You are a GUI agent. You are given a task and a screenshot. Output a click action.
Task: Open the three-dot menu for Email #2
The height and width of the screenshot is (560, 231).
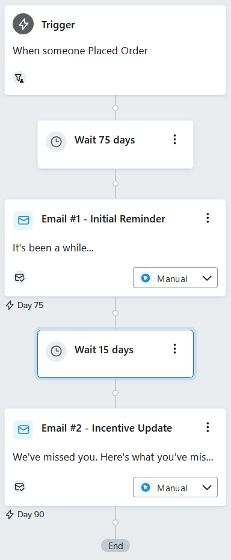(208, 427)
